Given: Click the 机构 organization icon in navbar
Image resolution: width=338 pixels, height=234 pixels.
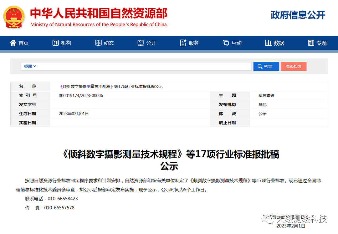Looking at the screenshot, I should [55, 43].
